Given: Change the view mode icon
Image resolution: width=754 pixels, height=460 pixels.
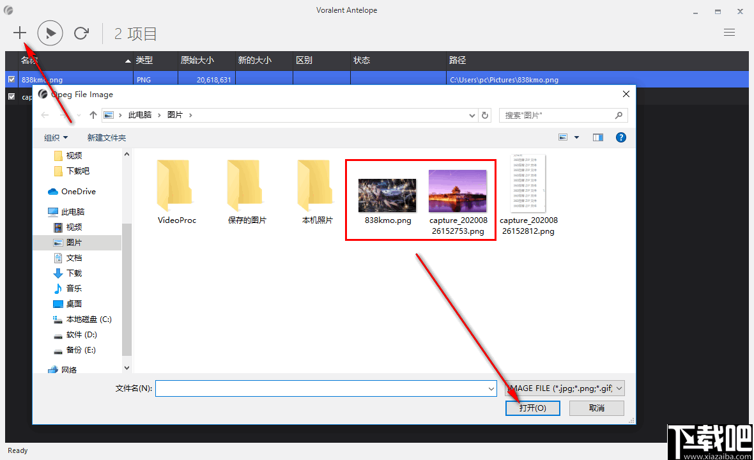Looking at the screenshot, I should tap(562, 137).
